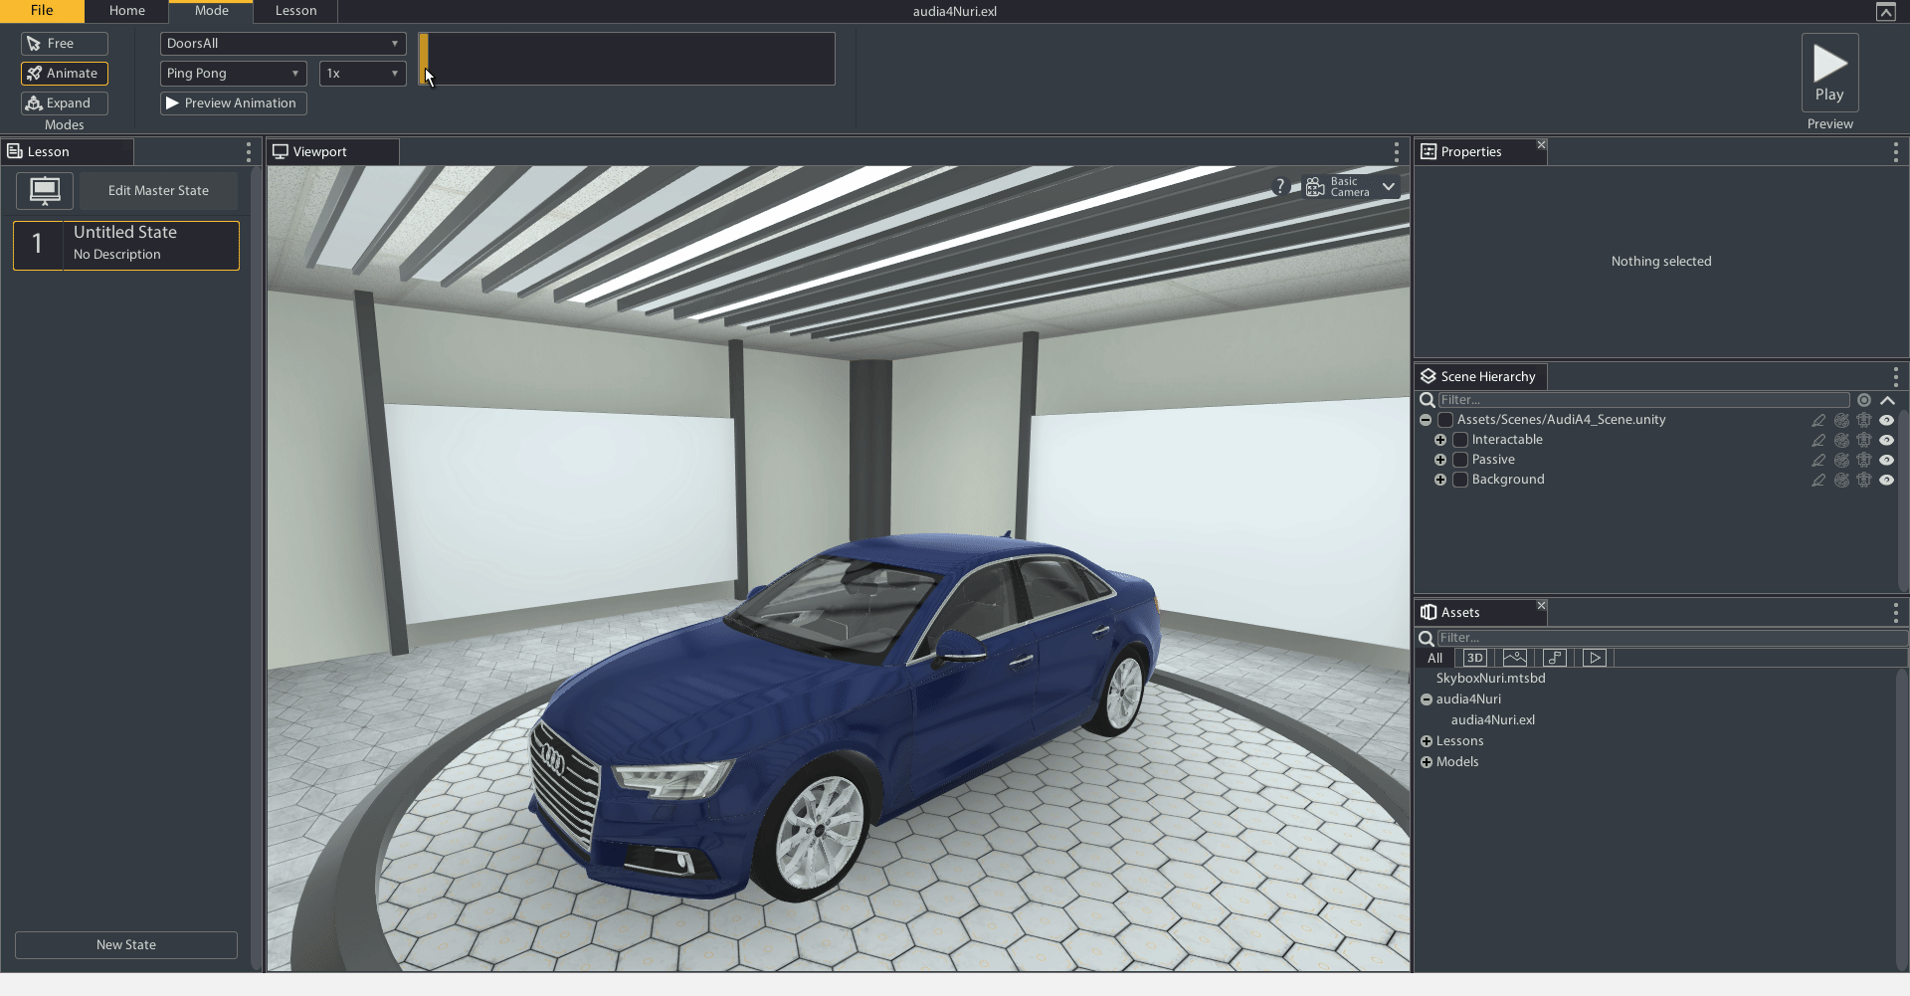Image resolution: width=1910 pixels, height=996 pixels.
Task: Toggle Animate mode
Action: click(x=65, y=74)
